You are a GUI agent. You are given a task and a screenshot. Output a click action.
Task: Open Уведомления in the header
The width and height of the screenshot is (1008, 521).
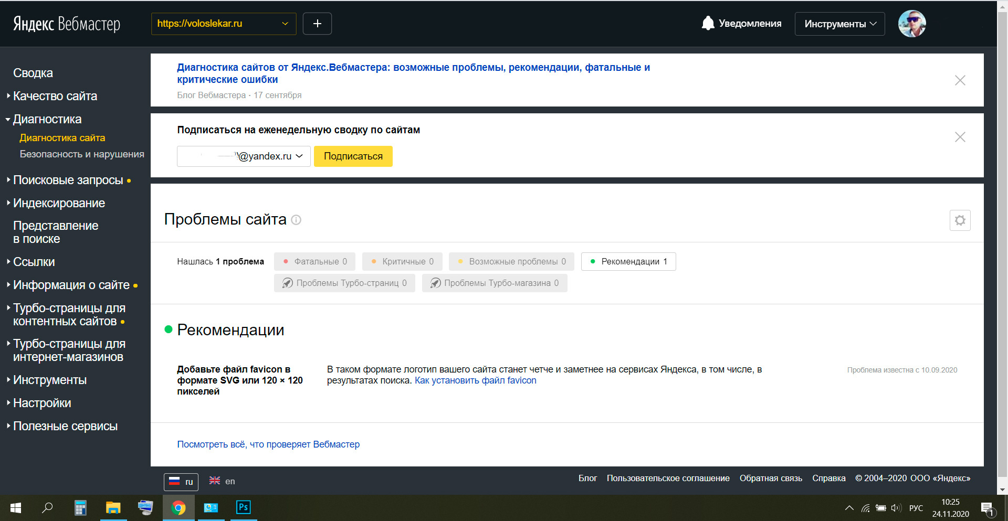[750, 24]
